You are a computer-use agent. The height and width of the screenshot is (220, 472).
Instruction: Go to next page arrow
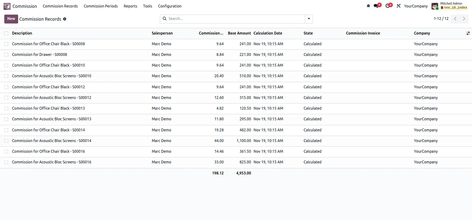464,19
